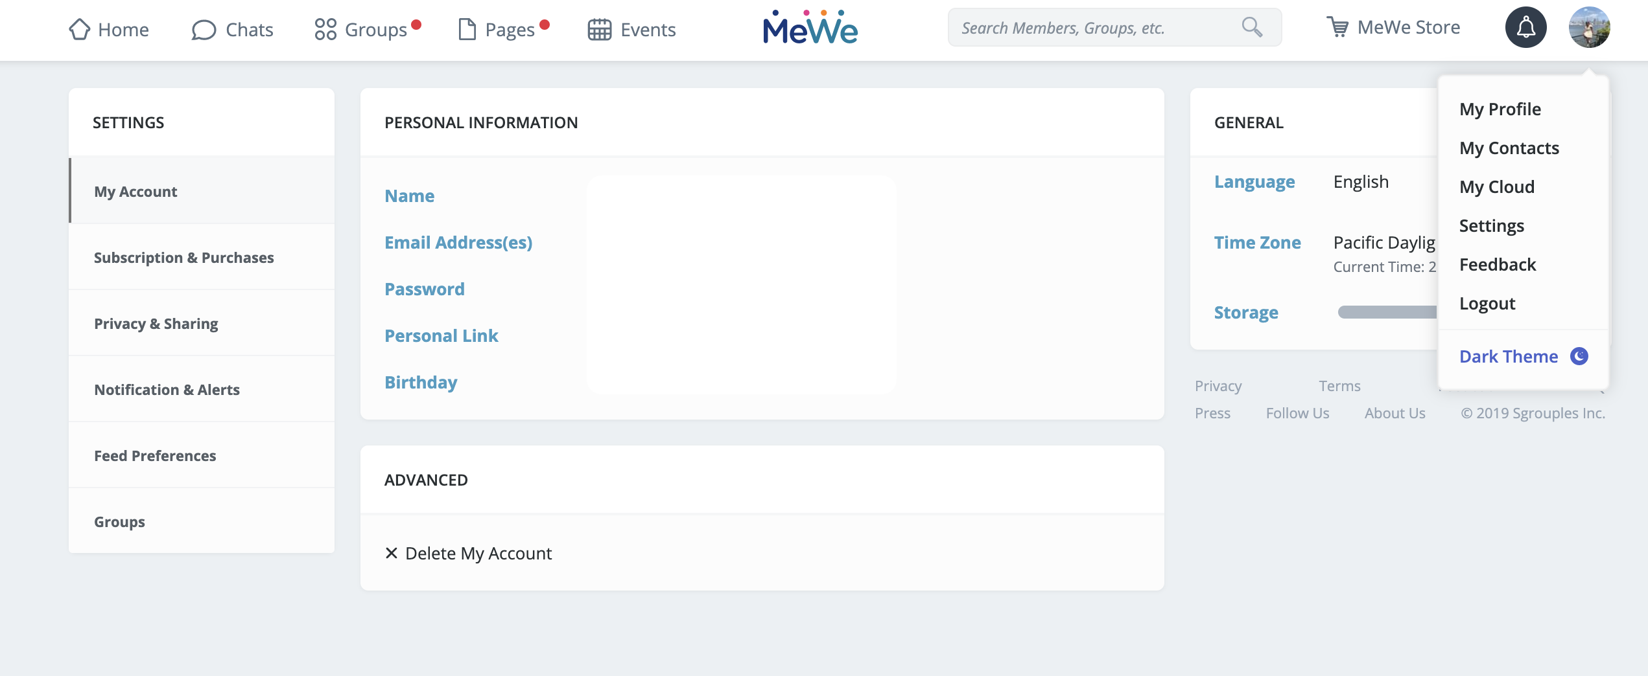Open the Pages nav label

click(x=510, y=30)
